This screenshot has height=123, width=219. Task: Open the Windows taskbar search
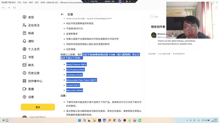(85, 120)
